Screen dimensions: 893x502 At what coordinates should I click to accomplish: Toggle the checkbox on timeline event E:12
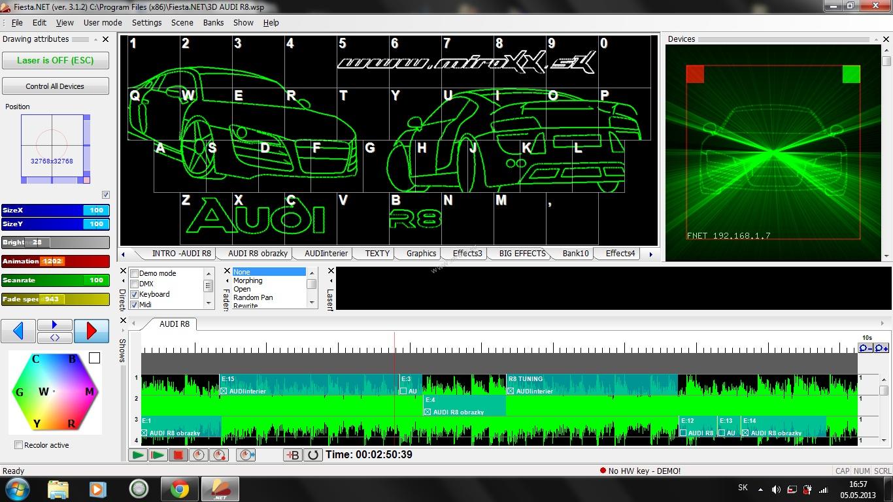click(x=683, y=433)
